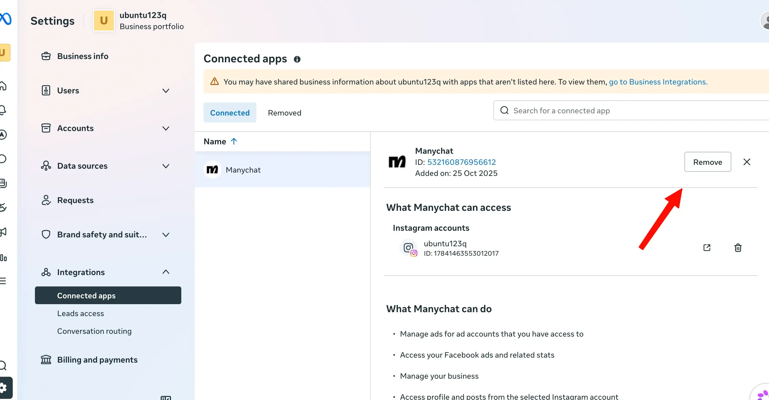Click the go to Business Integrations link
Image resolution: width=769 pixels, height=400 pixels.
[658, 82]
